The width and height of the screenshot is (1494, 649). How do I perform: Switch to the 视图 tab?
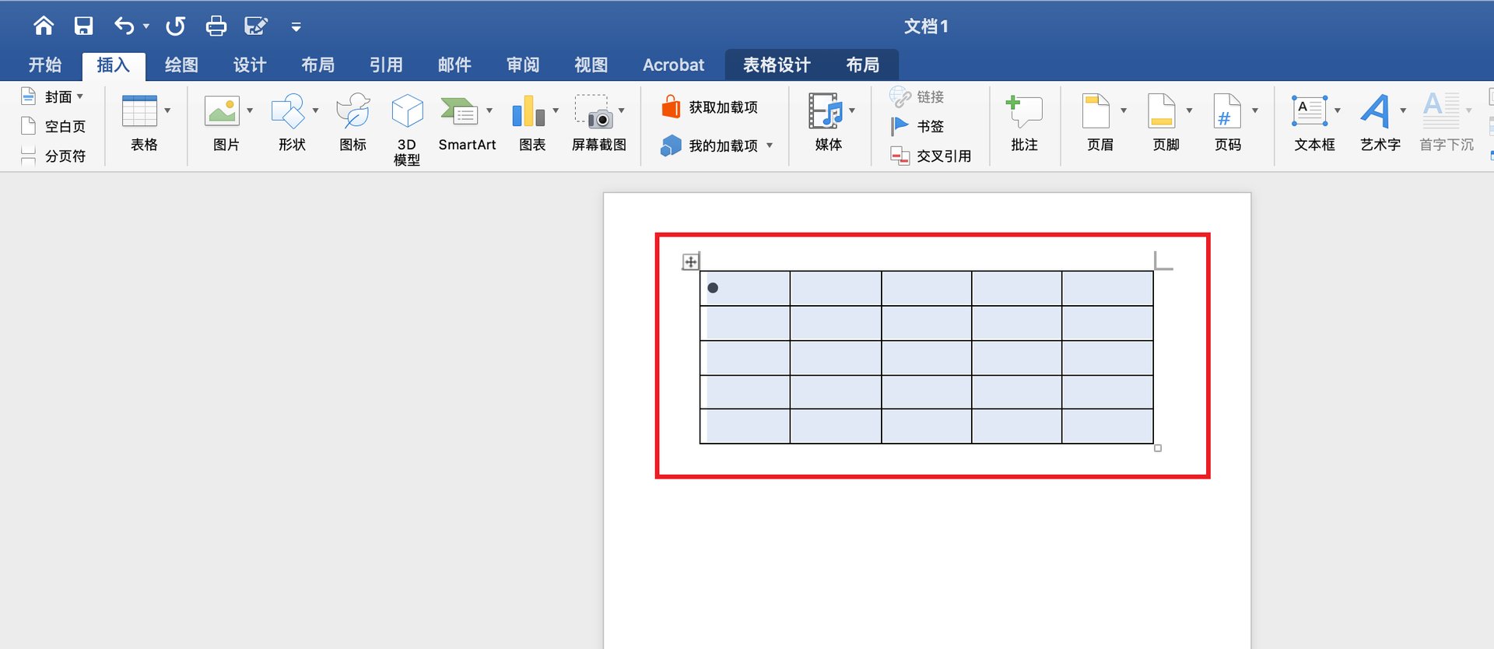591,65
